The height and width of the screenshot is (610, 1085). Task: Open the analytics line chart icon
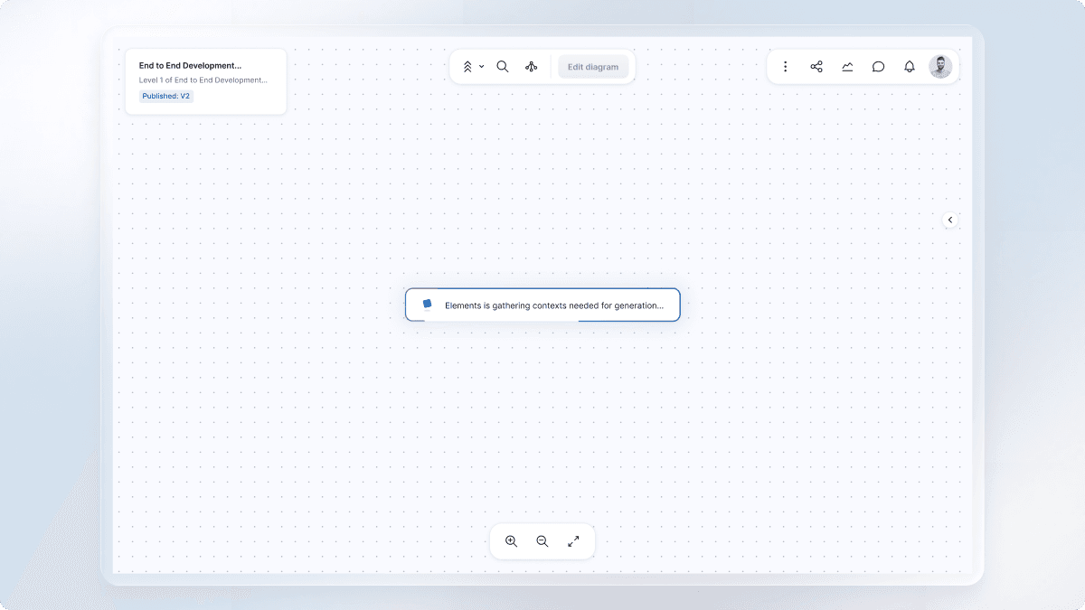pyautogui.click(x=847, y=67)
